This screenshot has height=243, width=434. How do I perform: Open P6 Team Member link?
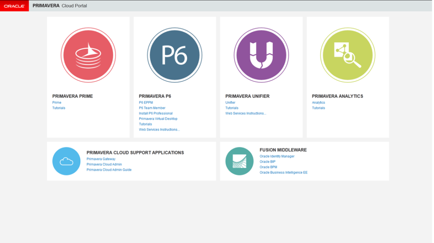coord(152,108)
